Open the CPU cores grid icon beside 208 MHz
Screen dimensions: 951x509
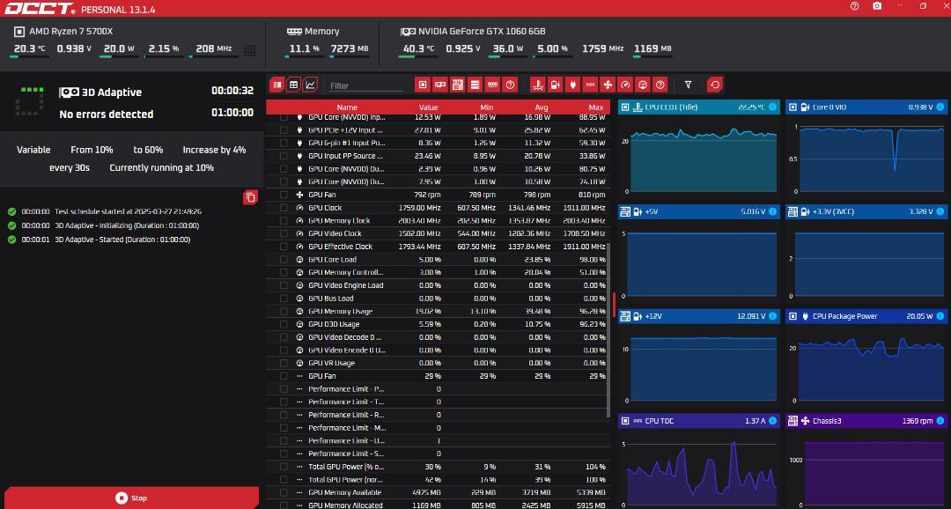(250, 49)
